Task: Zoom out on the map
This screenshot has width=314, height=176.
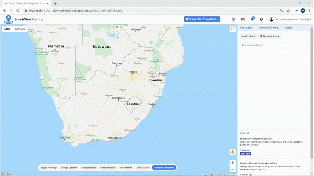Action: tap(233, 169)
